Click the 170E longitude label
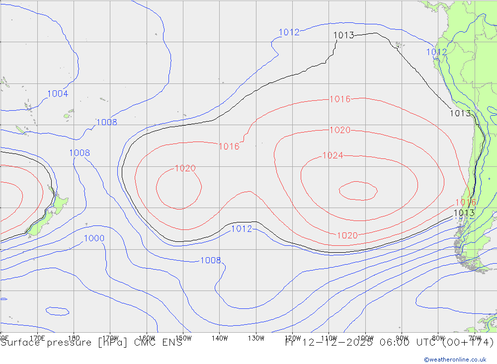497x364 pixels. point(37,338)
